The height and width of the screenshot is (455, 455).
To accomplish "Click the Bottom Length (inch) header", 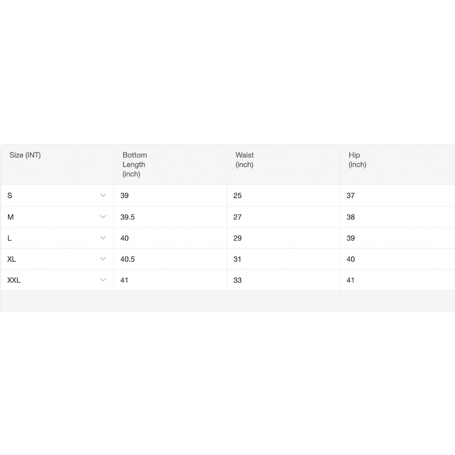I will [135, 164].
